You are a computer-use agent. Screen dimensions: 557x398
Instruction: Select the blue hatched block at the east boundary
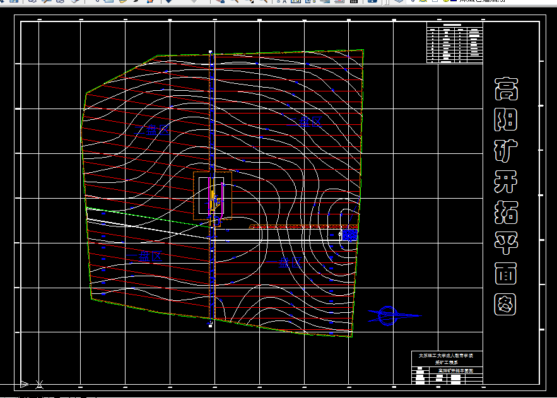(x=349, y=235)
